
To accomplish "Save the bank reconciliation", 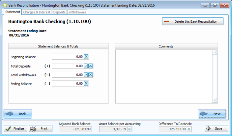I will pos(216,128).
